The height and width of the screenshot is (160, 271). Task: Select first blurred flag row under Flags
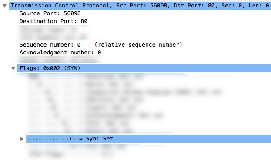(86, 76)
